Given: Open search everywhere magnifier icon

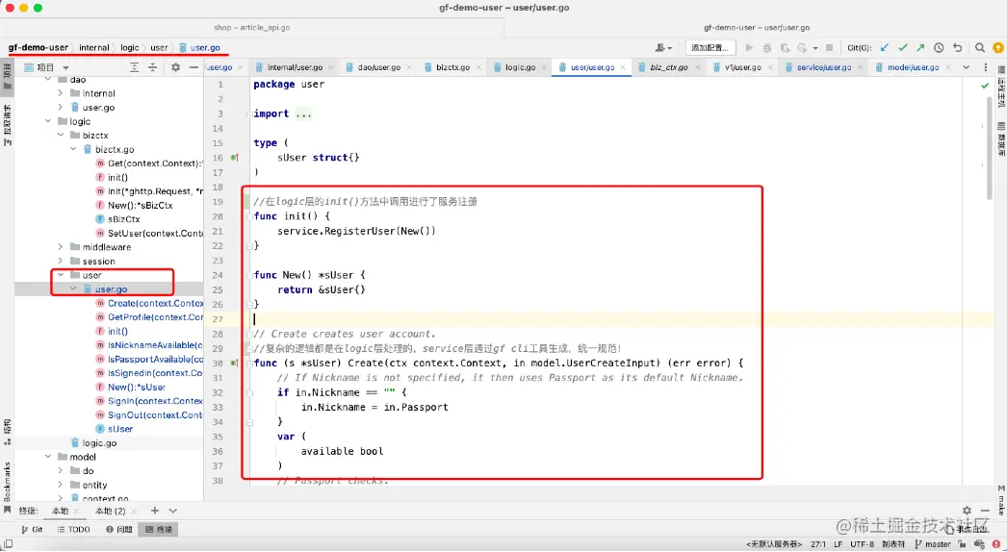Looking at the screenshot, I should tap(980, 47).
